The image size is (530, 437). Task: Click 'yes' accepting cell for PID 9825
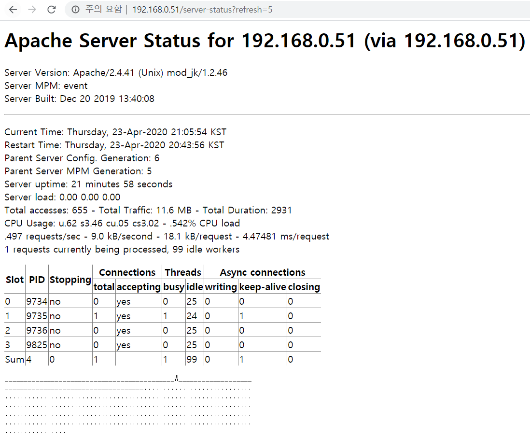click(x=124, y=345)
